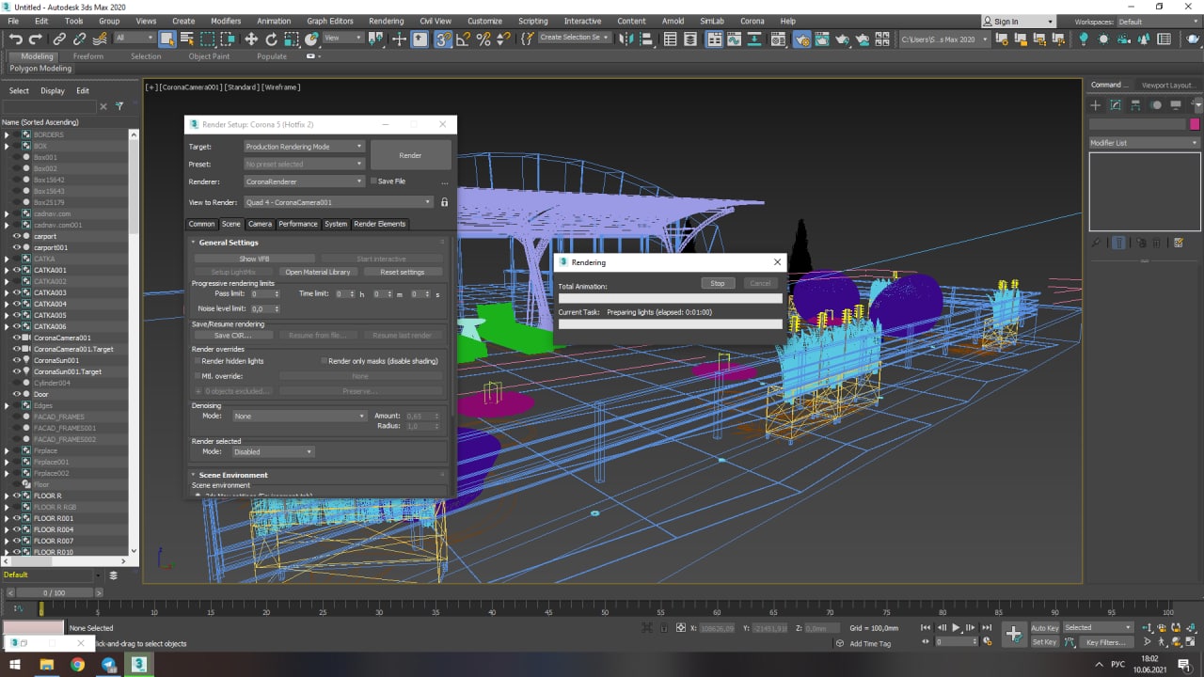Open the Graph Editors menu

coord(330,21)
